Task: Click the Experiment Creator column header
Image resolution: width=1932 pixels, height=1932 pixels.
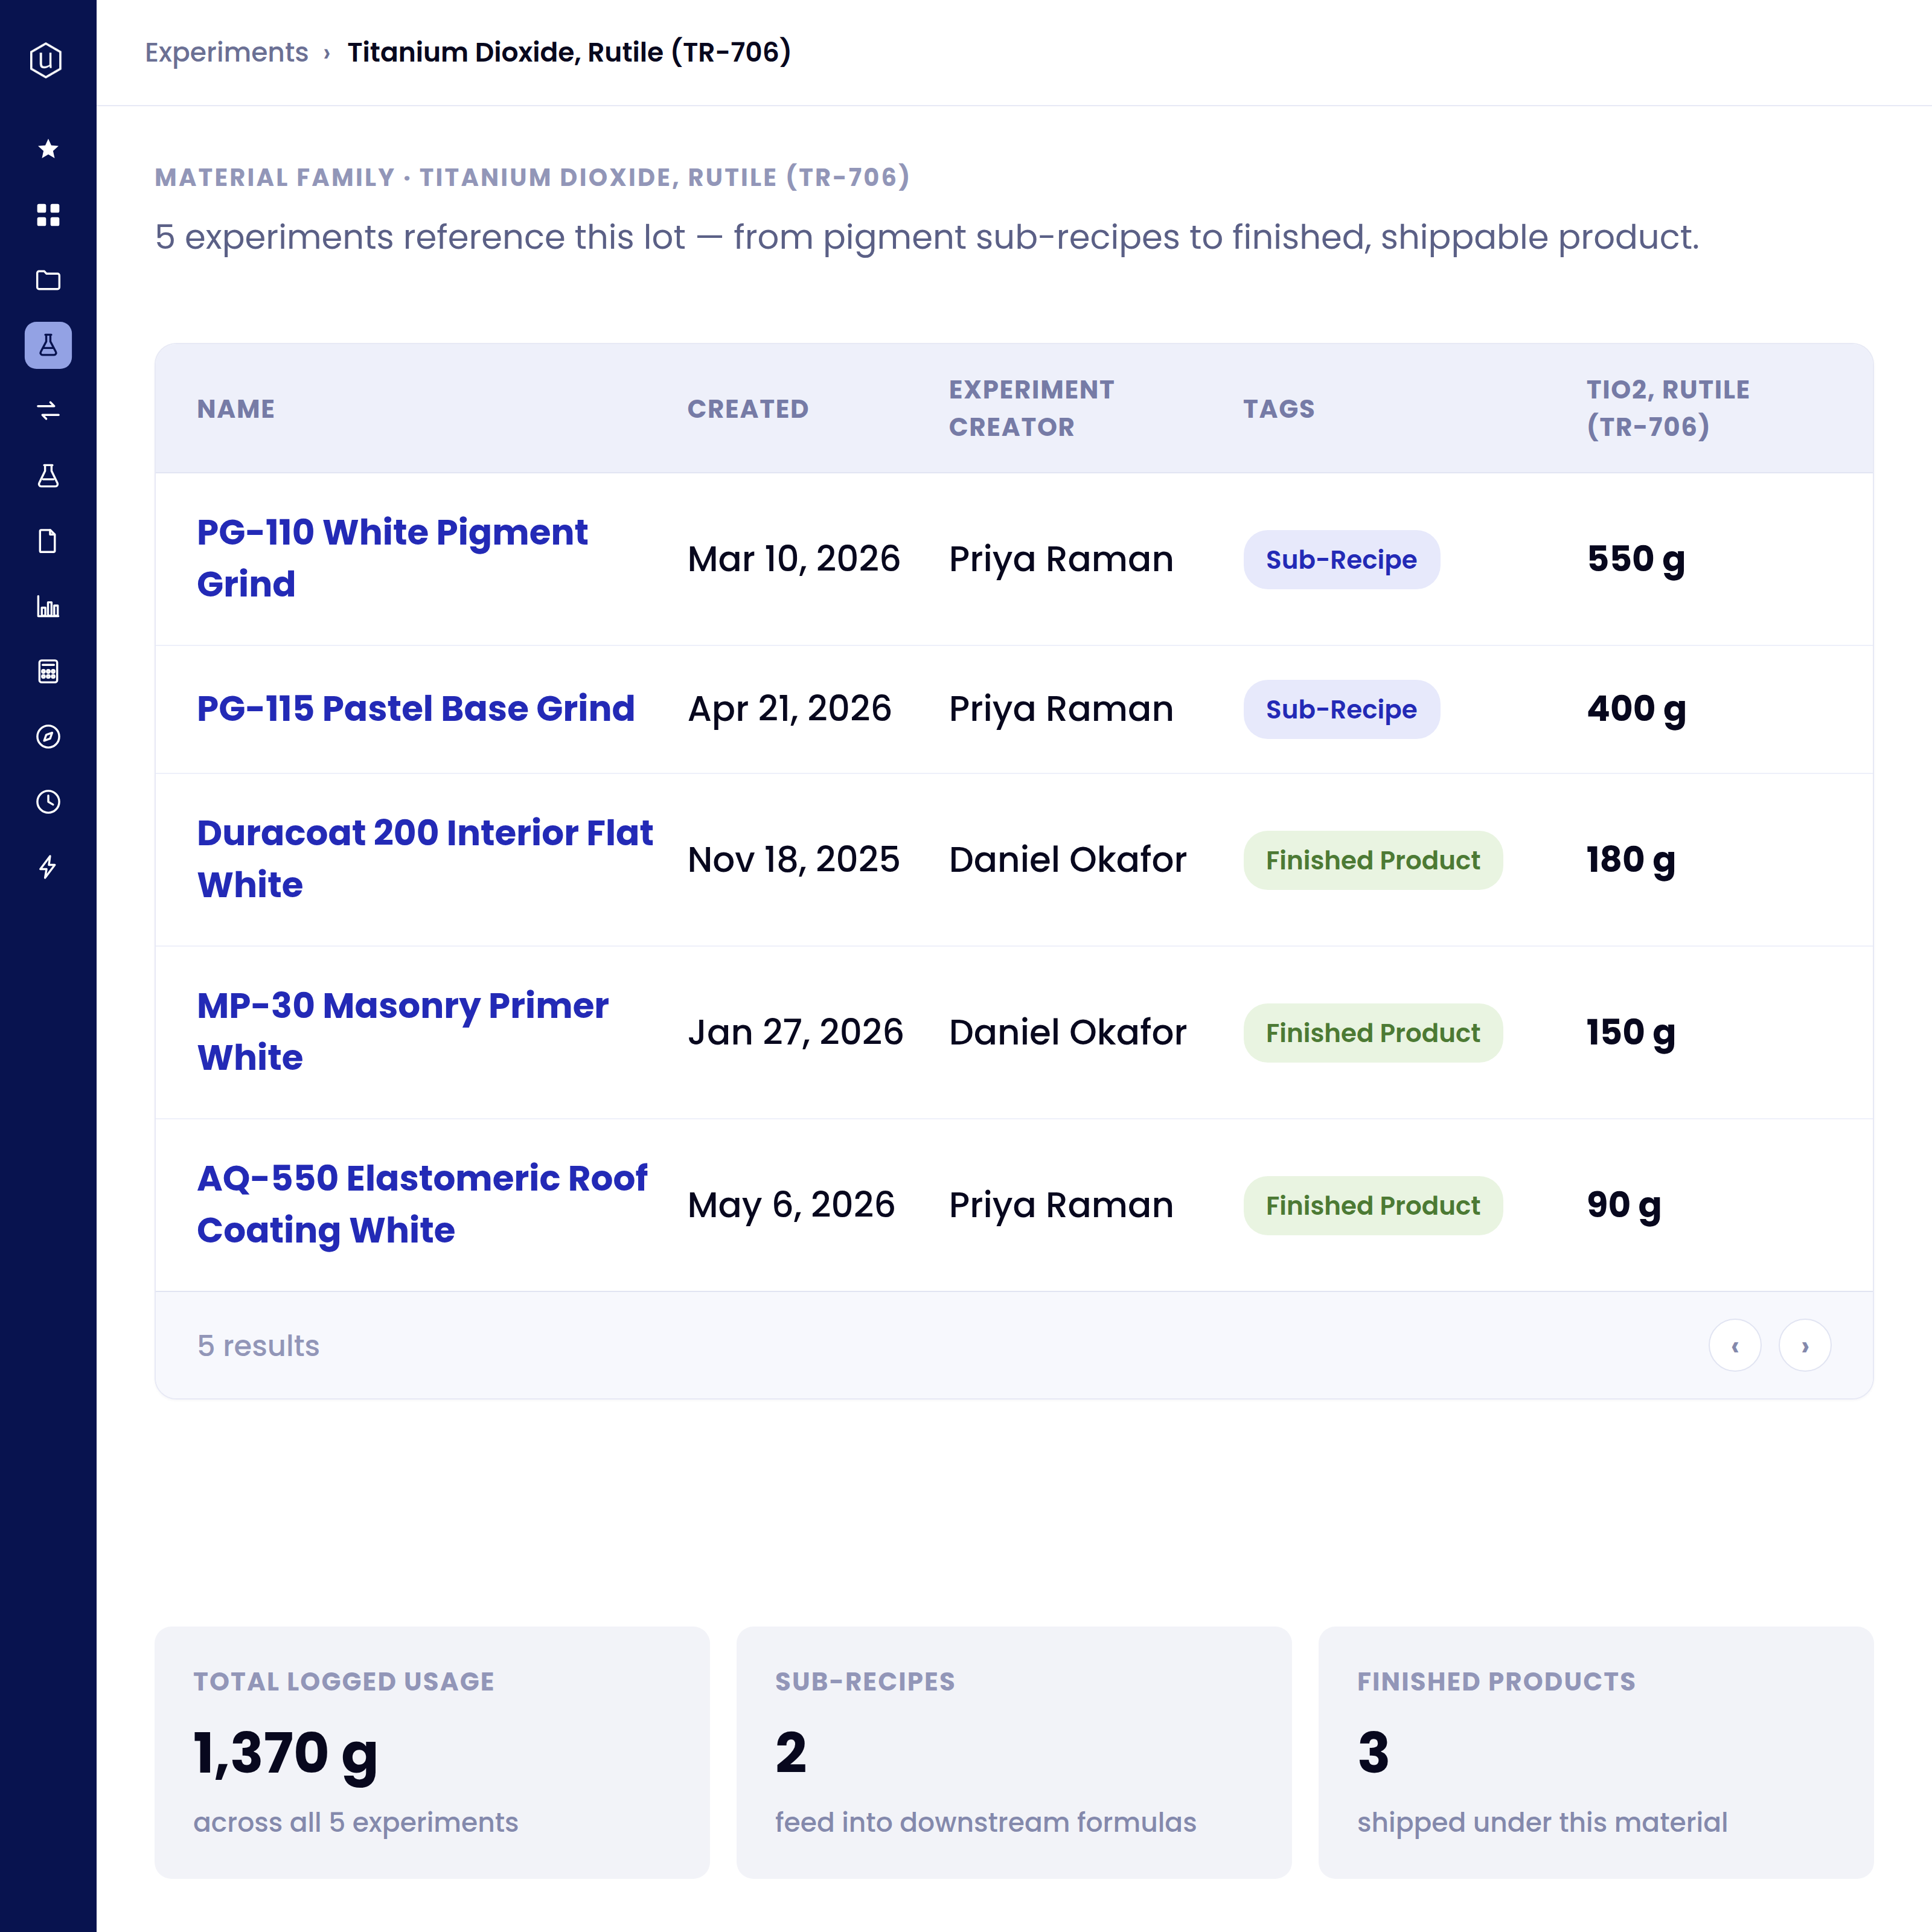Action: tap(1031, 408)
